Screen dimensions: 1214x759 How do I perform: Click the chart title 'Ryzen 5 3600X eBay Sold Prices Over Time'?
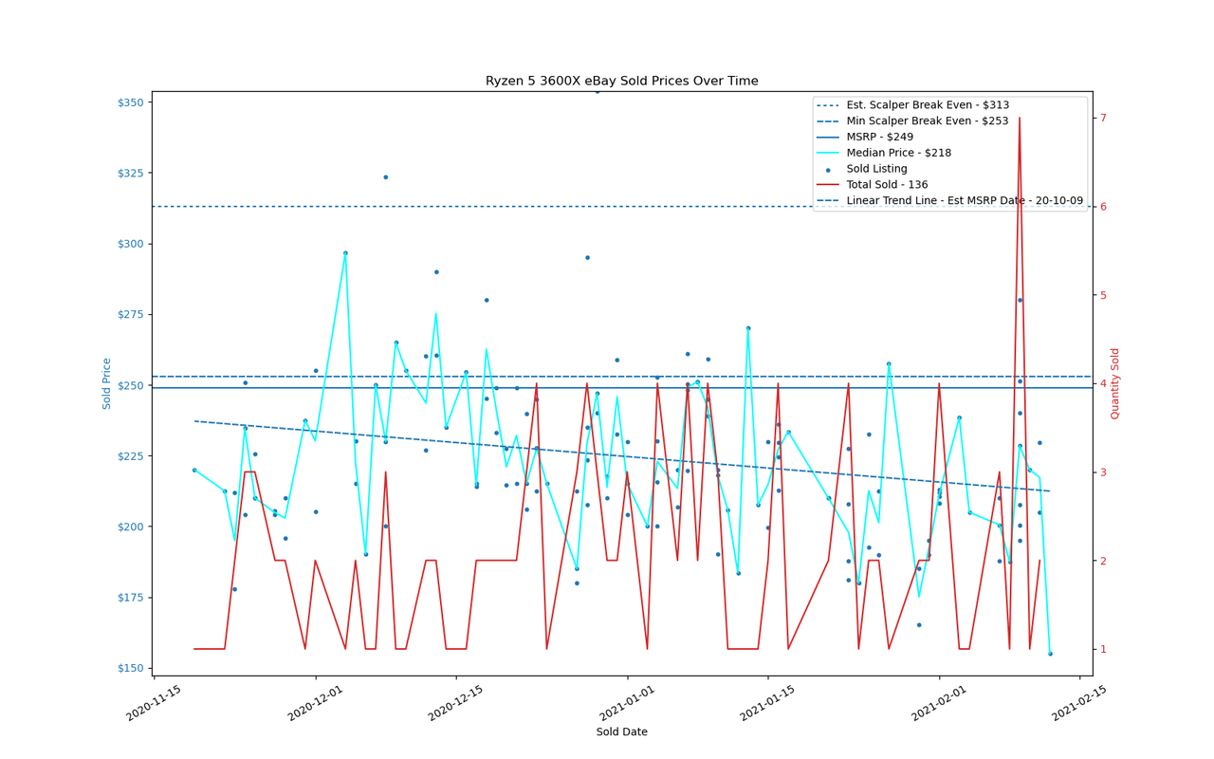click(621, 81)
